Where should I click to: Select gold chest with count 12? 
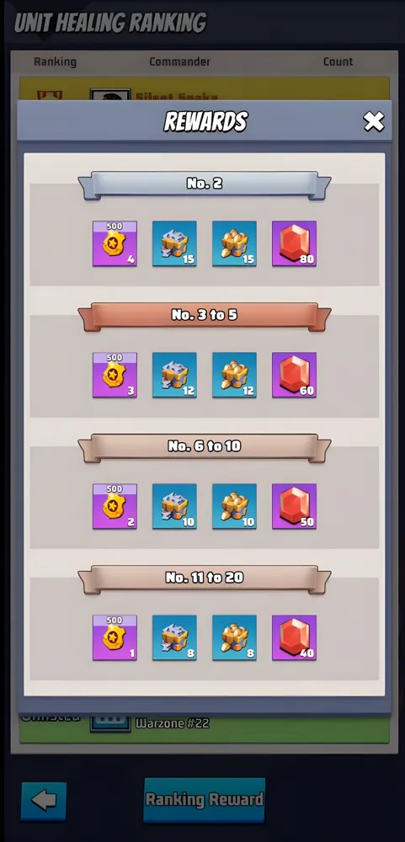234,375
